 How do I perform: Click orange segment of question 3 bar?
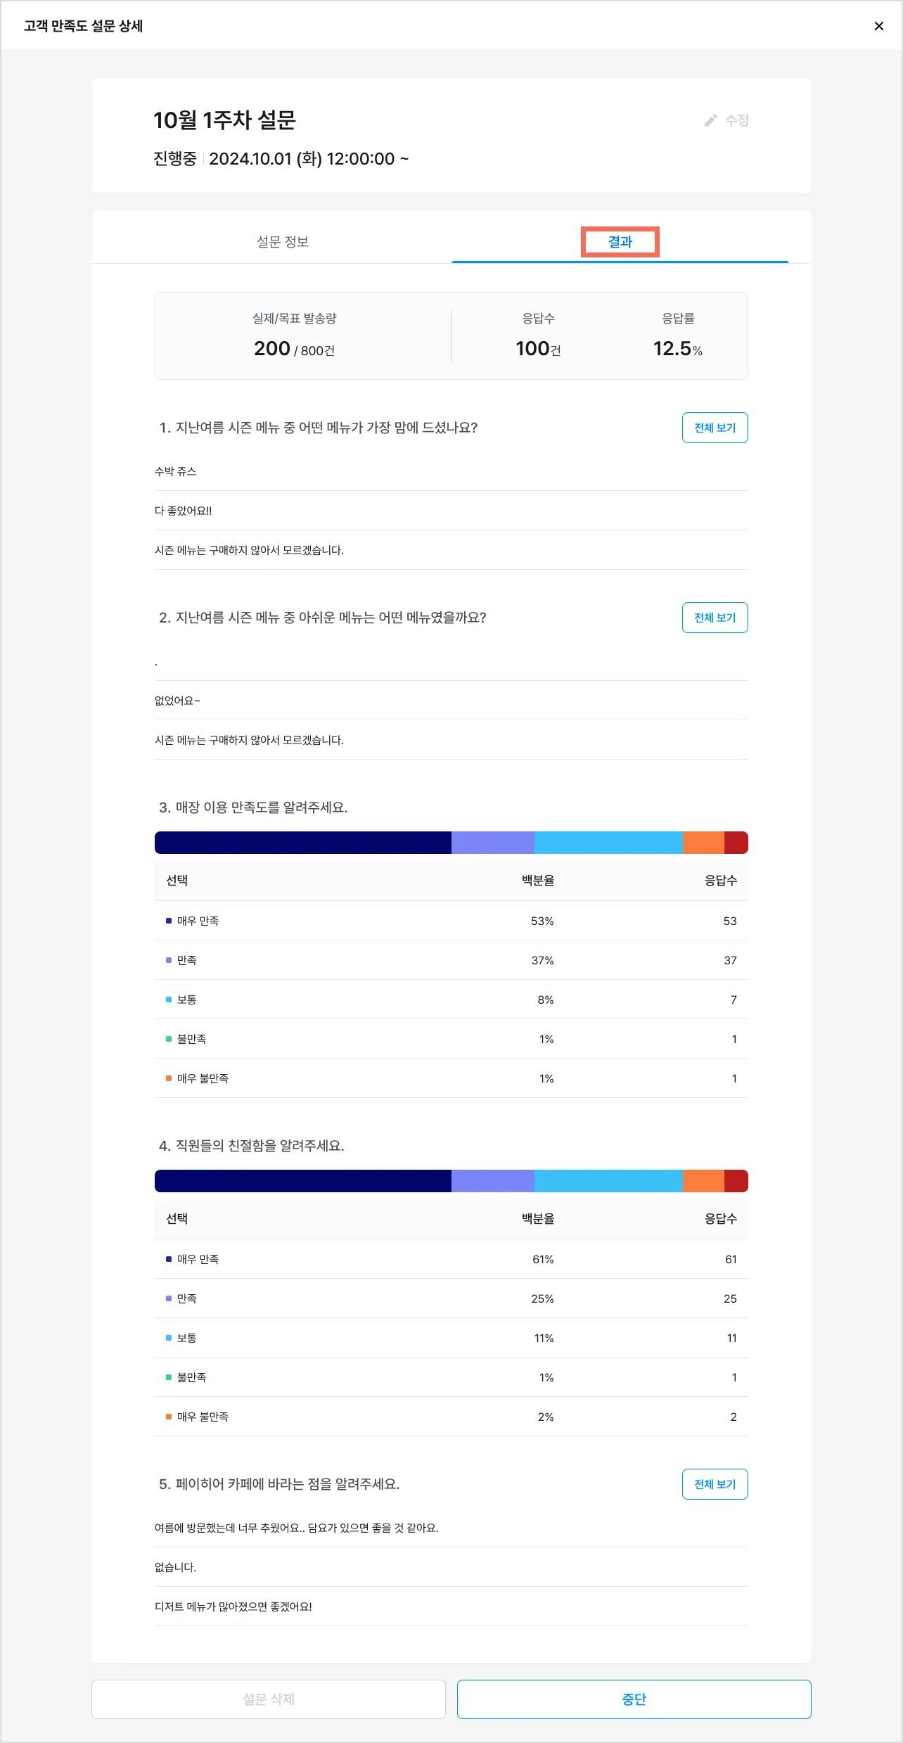(703, 843)
